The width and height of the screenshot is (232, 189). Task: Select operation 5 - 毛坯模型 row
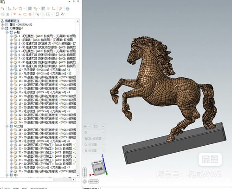(x=47, y=51)
